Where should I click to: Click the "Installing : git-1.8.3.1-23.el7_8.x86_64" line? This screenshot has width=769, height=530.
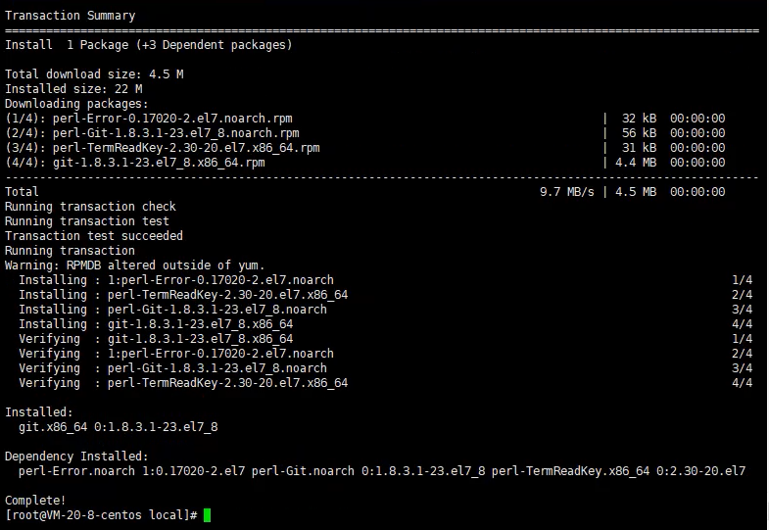(x=156, y=324)
